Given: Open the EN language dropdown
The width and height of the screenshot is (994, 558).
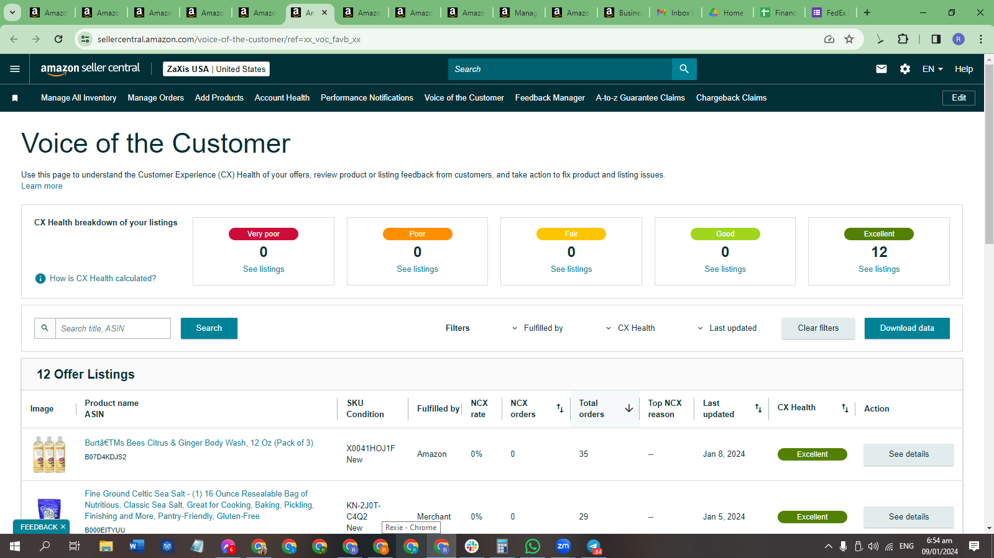Looking at the screenshot, I should (932, 69).
